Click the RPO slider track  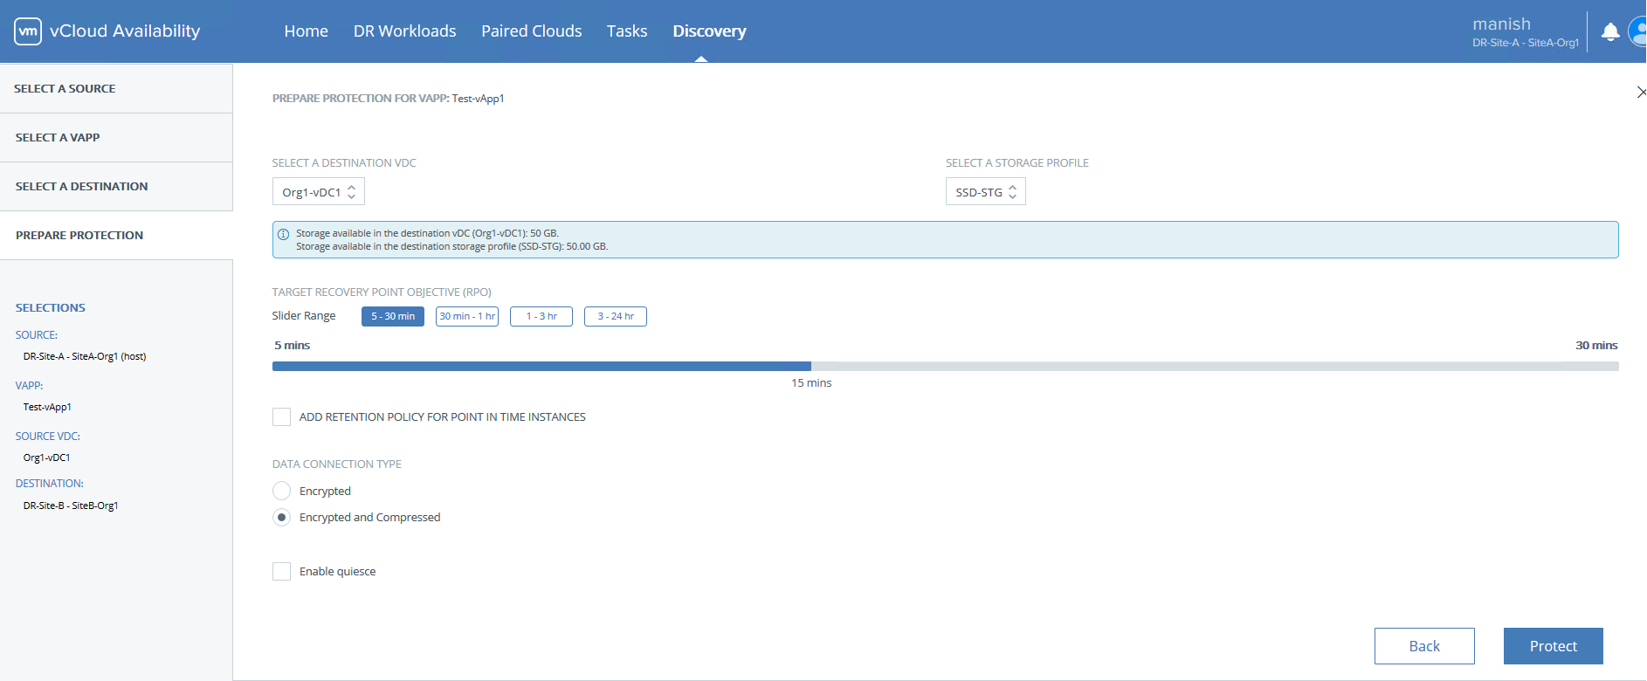946,367
